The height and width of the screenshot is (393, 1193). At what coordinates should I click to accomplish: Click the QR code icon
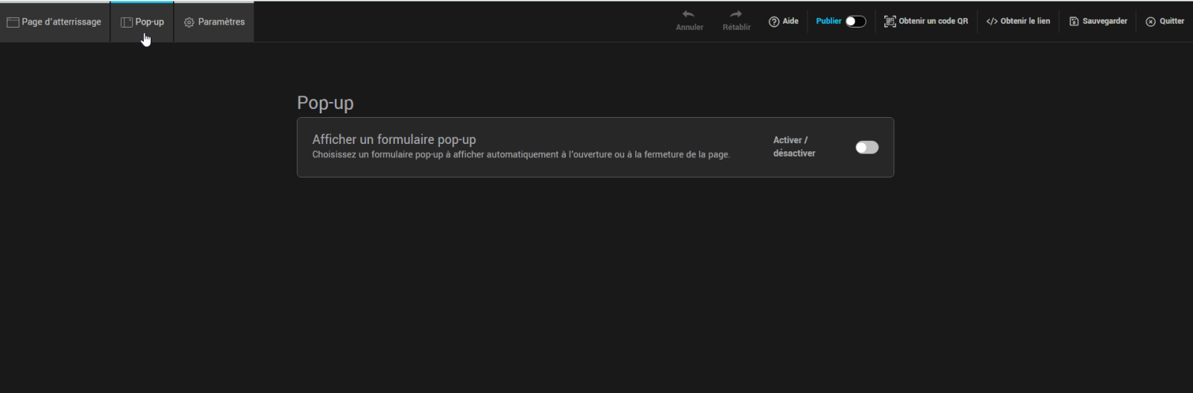click(x=890, y=22)
